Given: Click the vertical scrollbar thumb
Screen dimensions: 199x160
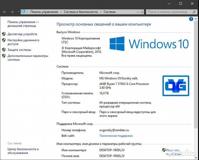Looking at the screenshot, I should 196,74.
